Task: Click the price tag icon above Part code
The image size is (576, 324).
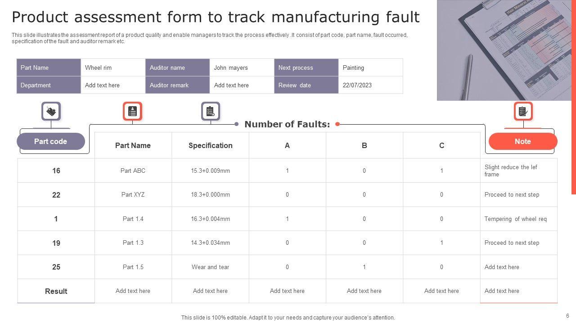Action: [x=51, y=111]
